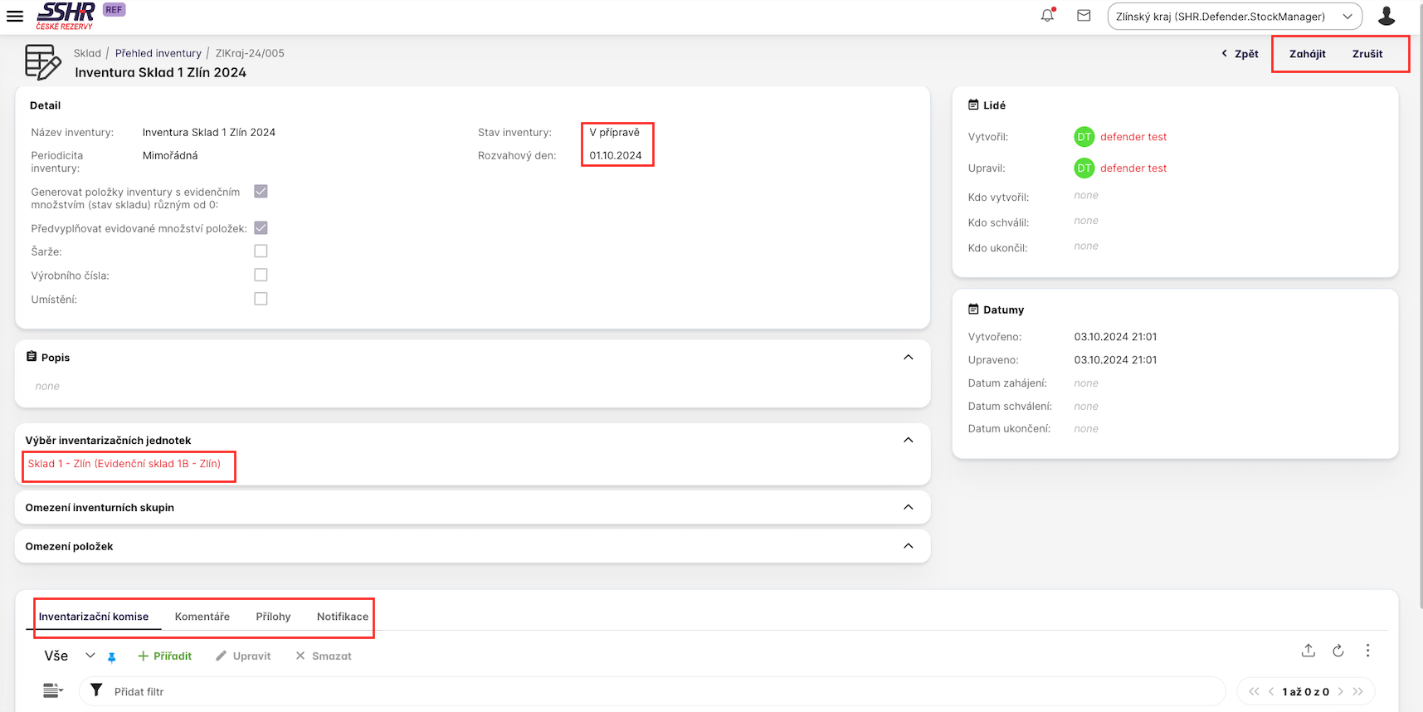This screenshot has width=1423, height=712.
Task: Open the hamburger navigation menu
Action: pyautogui.click(x=15, y=16)
